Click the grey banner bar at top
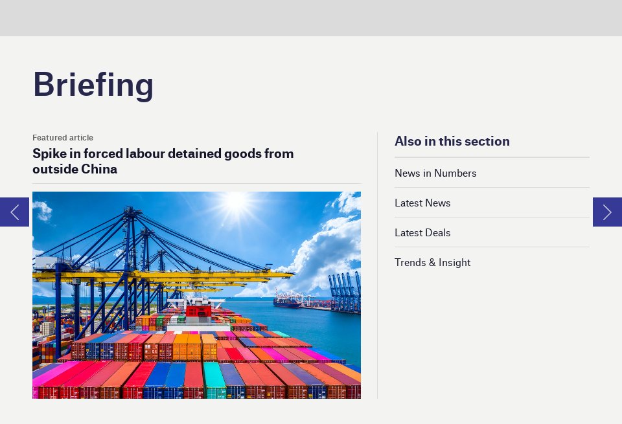The height and width of the screenshot is (424, 622). pyautogui.click(x=311, y=17)
